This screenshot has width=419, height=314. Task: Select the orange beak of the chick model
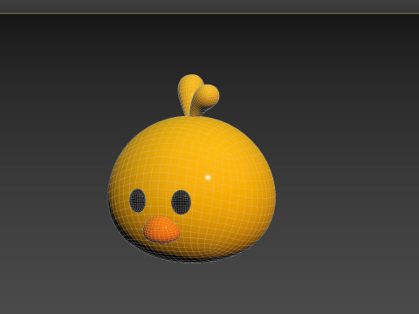point(161,229)
